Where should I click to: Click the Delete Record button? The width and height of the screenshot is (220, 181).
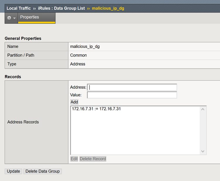pyautogui.click(x=93, y=159)
